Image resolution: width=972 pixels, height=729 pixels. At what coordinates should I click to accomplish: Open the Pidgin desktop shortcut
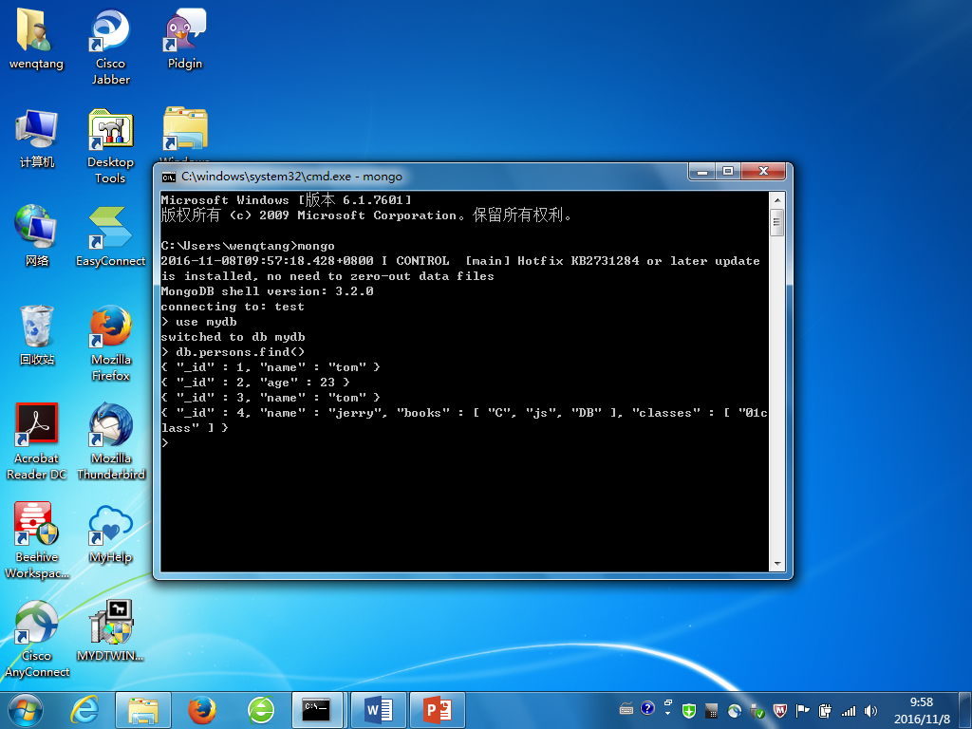pyautogui.click(x=185, y=35)
